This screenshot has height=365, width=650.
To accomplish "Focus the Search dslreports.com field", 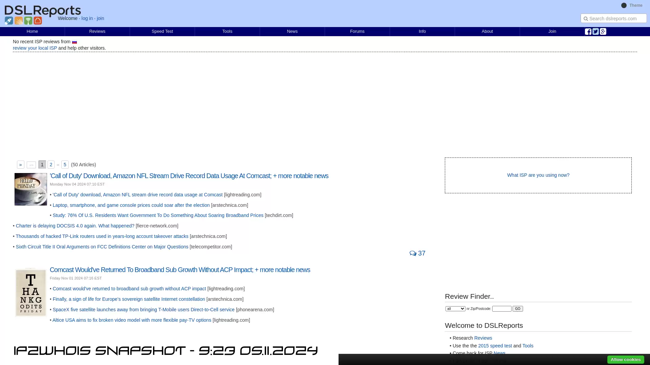I will point(613,18).
